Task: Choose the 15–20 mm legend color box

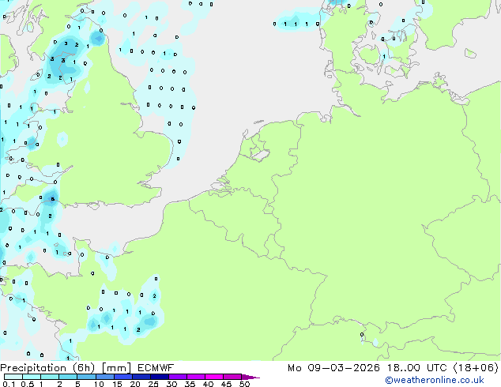Action: (123, 377)
